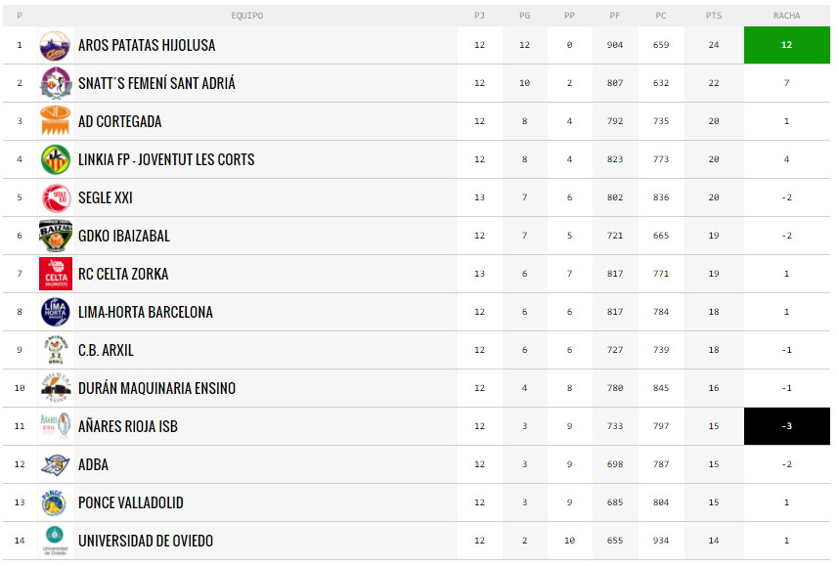Select the Universidad de Oviedo logo
The height and width of the screenshot is (566, 838).
point(55,541)
